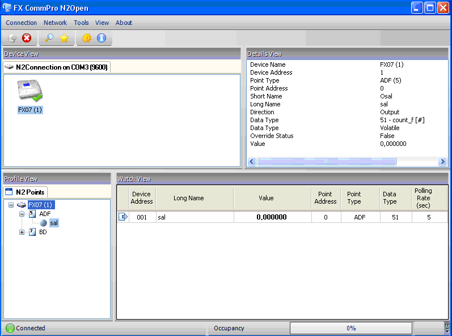Click the ADF point type cell
This screenshot has height=336, width=452.
click(x=360, y=217)
